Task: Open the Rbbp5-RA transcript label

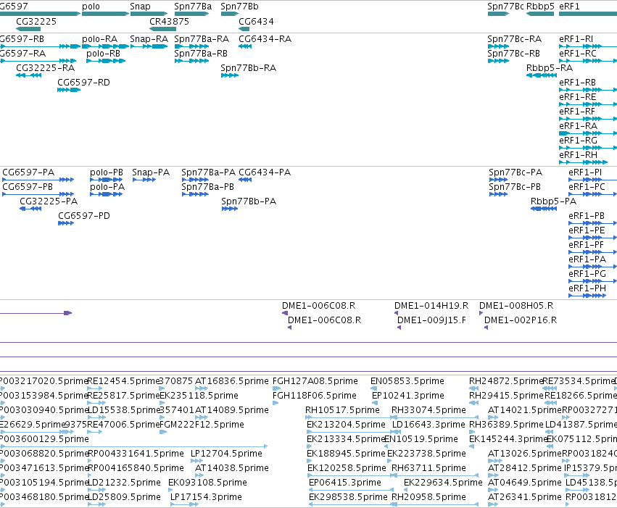Action: click(x=550, y=68)
